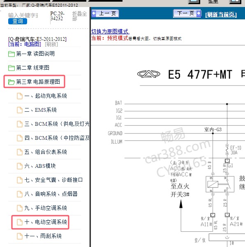Viewport: 245px width, 247px height.
Task: Click page icon beside 十一、雨刮系统
Action: pos(20,236)
